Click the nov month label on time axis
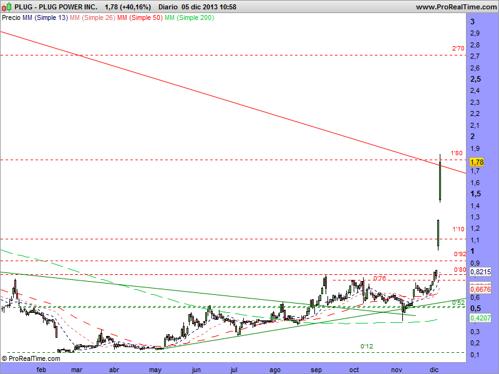Image resolution: width=499 pixels, height=374 pixels. point(397,370)
